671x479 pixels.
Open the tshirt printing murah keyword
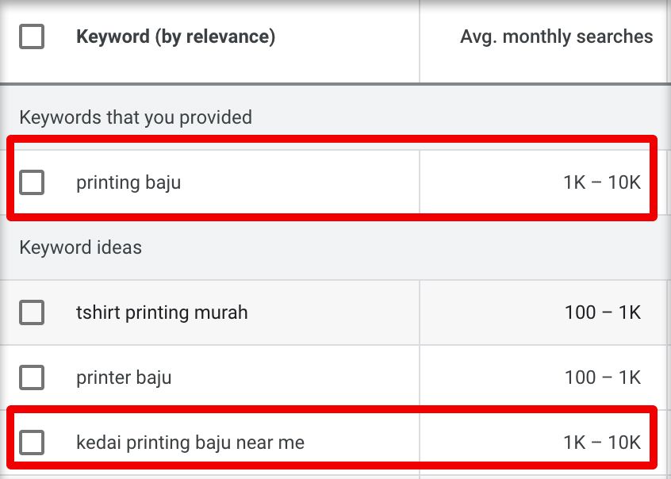(162, 312)
